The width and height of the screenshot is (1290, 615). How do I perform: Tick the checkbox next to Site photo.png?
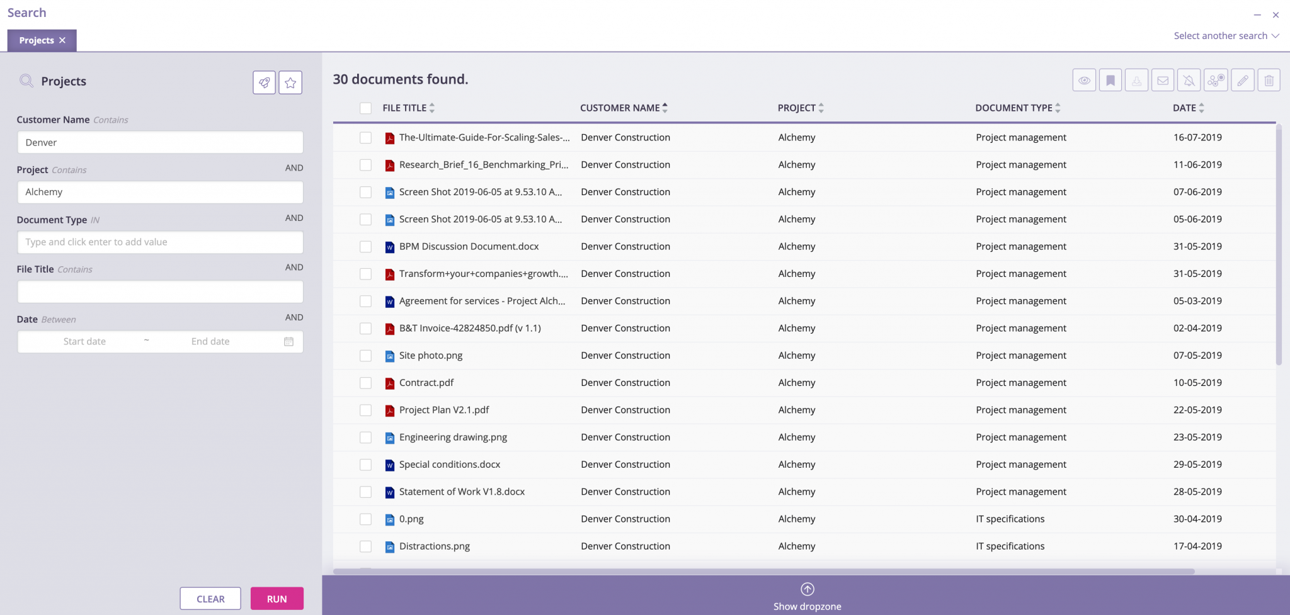click(x=366, y=356)
